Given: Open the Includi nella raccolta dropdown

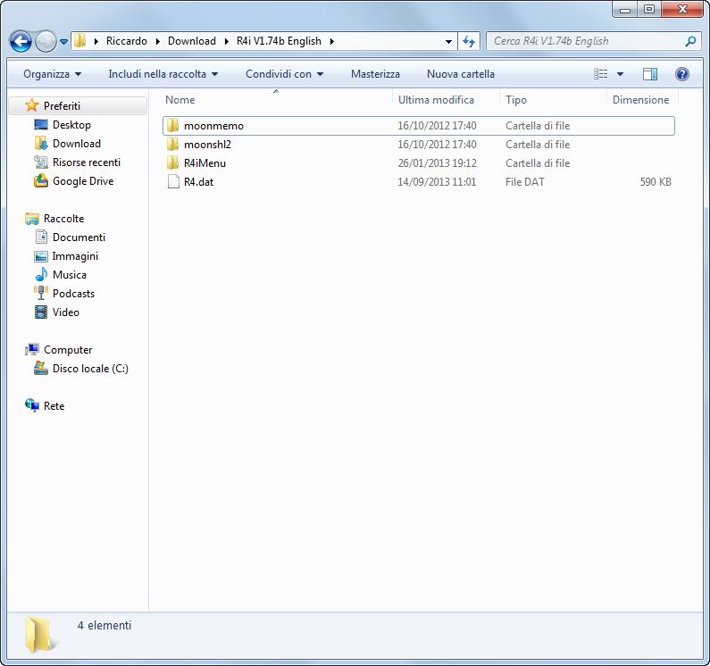Looking at the screenshot, I should click(x=163, y=74).
